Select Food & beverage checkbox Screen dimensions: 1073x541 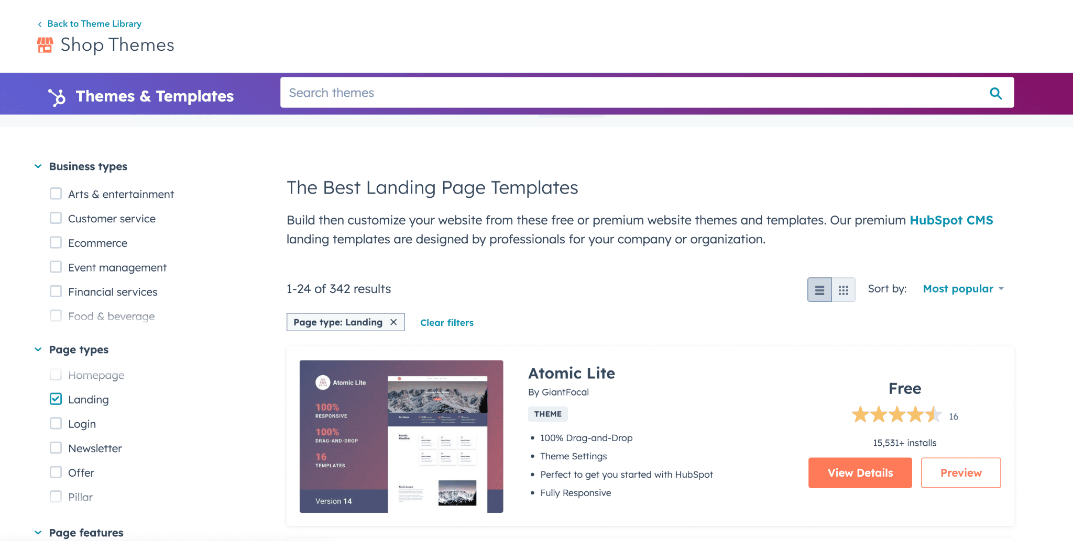coord(56,315)
